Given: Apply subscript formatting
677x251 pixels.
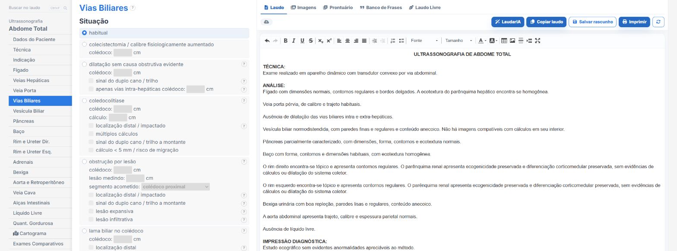Looking at the screenshot, I should point(320,41).
